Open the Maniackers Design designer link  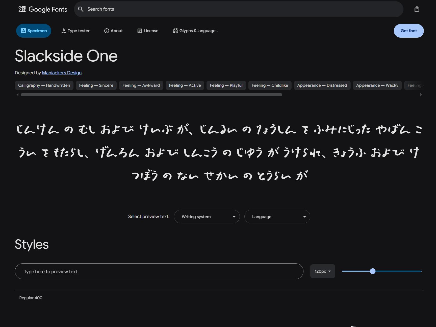pos(62,73)
